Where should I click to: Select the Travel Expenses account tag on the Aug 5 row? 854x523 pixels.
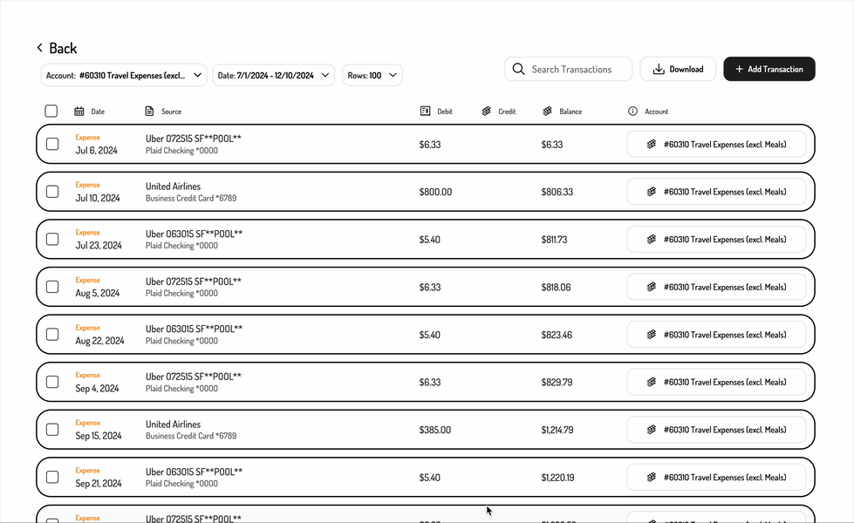pyautogui.click(x=717, y=286)
